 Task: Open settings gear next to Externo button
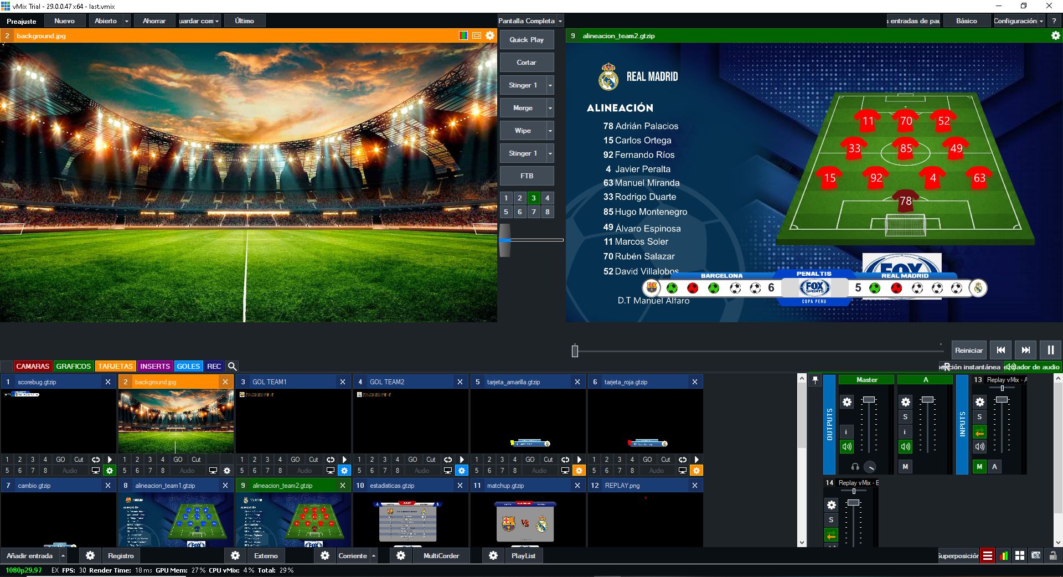point(235,555)
